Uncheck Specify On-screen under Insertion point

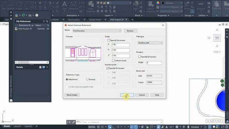107,68
